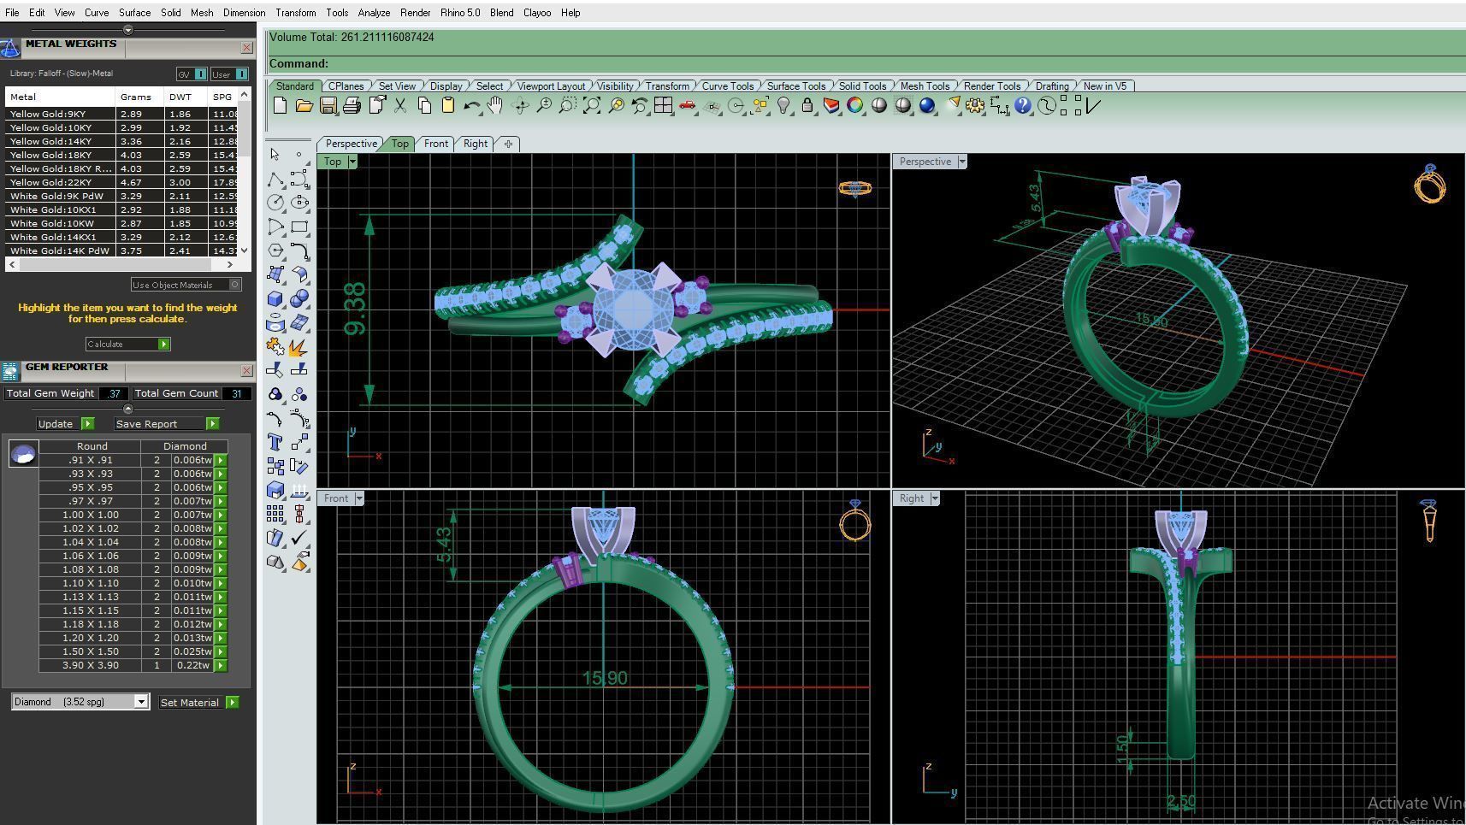Close the Metal Weights panel

[x=246, y=48]
